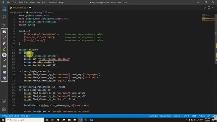The width and height of the screenshot is (217, 122).
Task: Split the editor to the right
Action: [x=209, y=7]
